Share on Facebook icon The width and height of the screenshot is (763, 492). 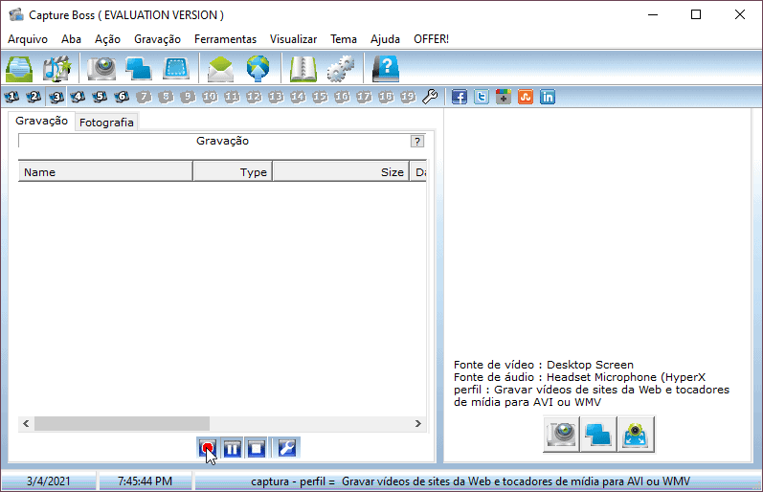click(460, 97)
